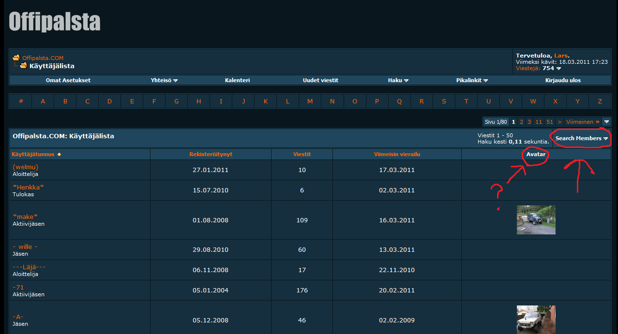Viewport: 618px width, 334px height.
Task: Open the Pikalinkit dropdown
Action: coord(471,80)
